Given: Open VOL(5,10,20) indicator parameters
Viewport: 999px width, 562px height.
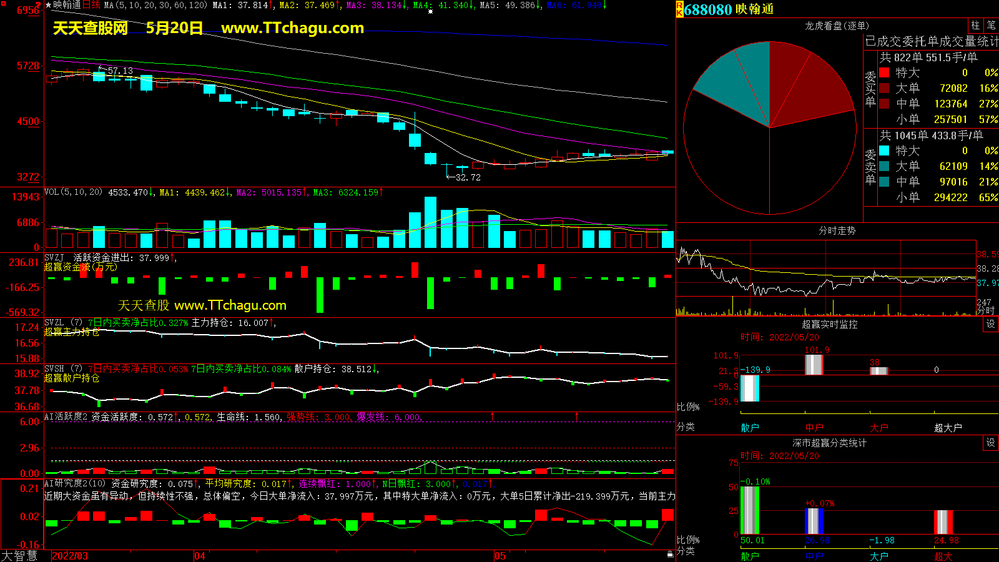Looking at the screenshot, I should (73, 192).
